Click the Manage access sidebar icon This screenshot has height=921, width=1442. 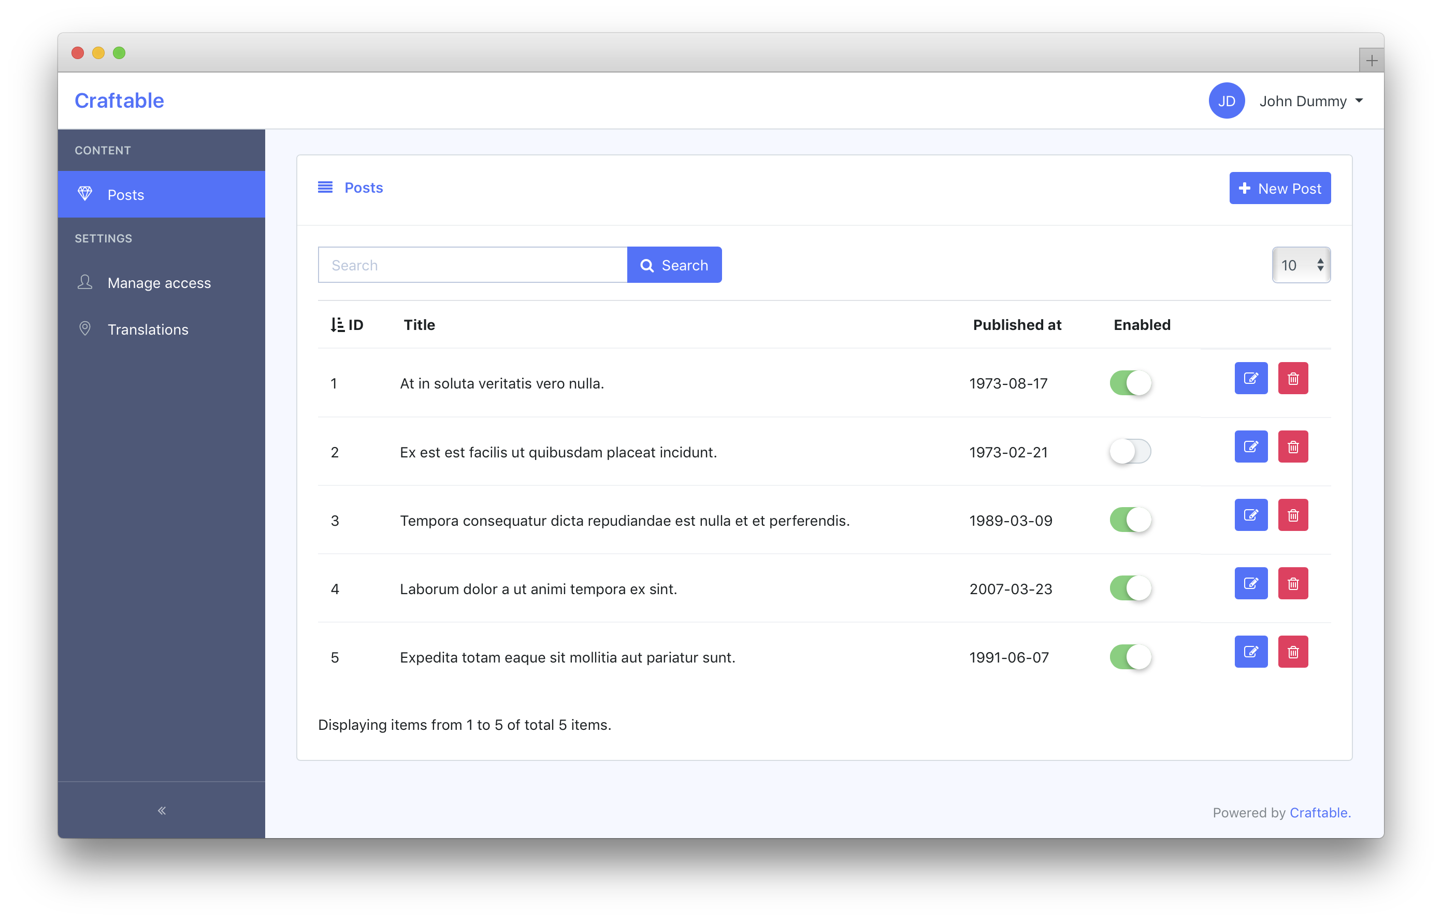[x=83, y=282]
